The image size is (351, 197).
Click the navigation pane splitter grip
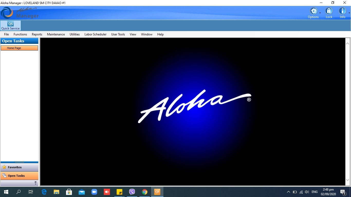20,162
